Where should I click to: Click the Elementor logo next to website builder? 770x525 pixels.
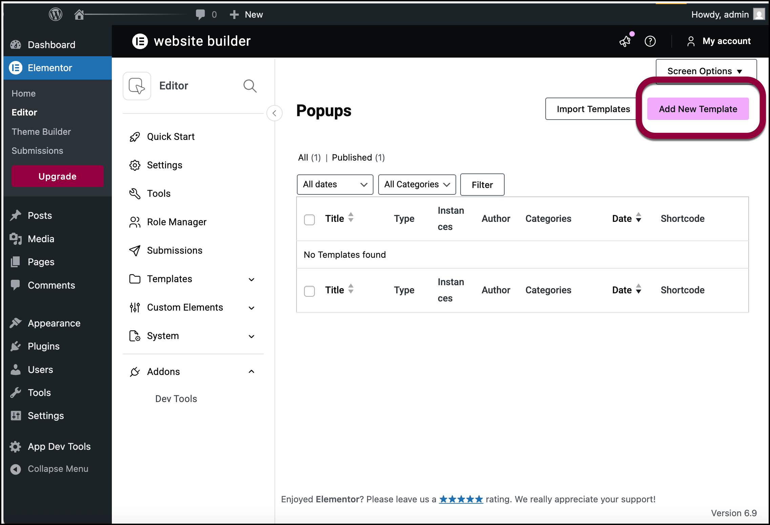[140, 41]
